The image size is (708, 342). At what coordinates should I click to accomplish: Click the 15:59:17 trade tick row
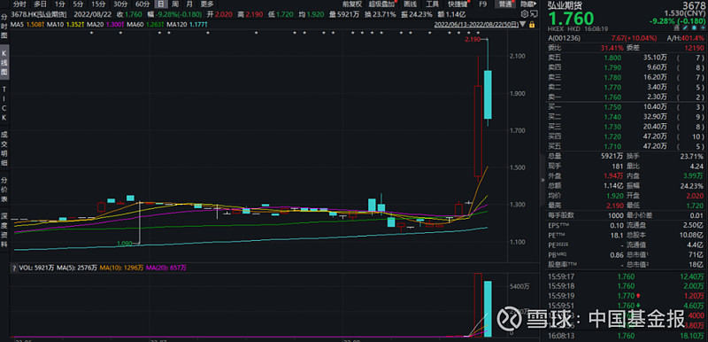click(x=627, y=276)
